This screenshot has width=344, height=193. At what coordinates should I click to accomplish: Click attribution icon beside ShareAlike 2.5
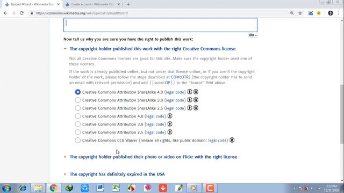pyautogui.click(x=190, y=108)
